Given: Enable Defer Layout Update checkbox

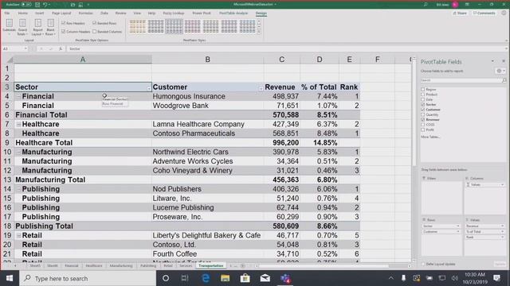Looking at the screenshot, I should coord(423,264).
